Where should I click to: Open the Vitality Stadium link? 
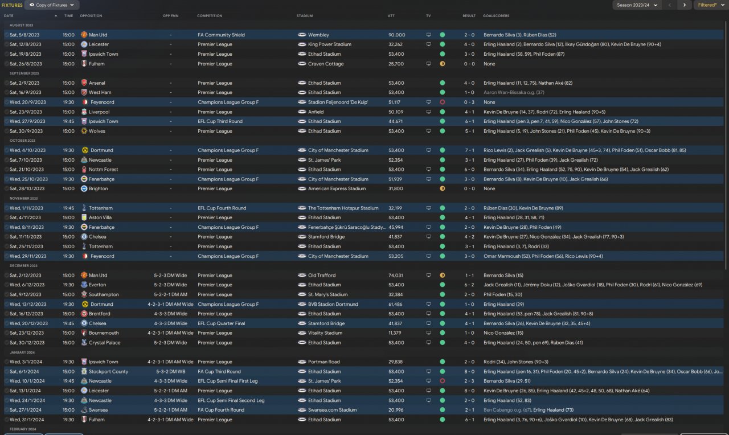click(x=325, y=333)
